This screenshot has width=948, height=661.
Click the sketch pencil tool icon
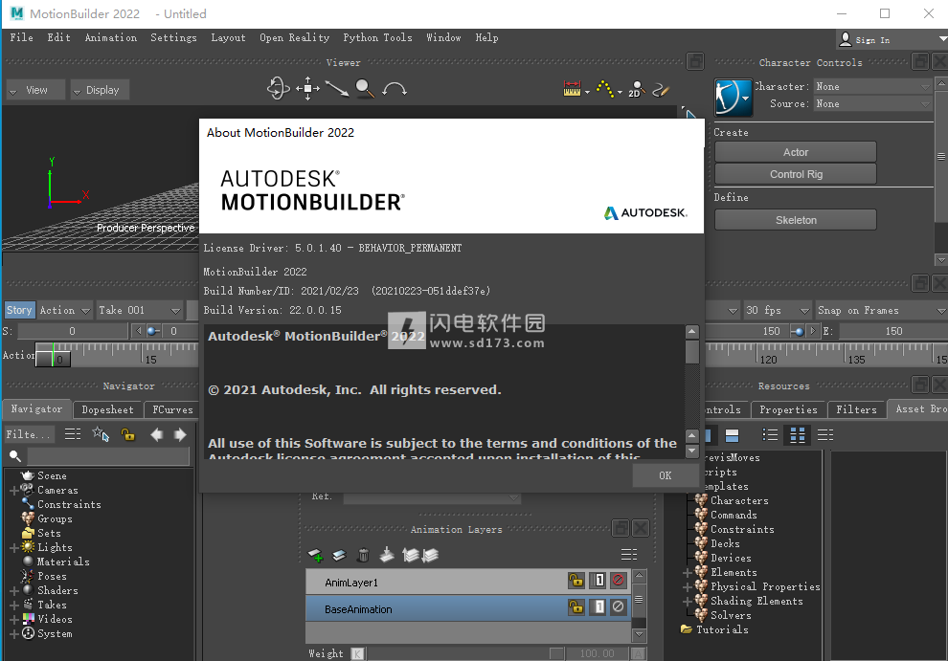tap(661, 89)
